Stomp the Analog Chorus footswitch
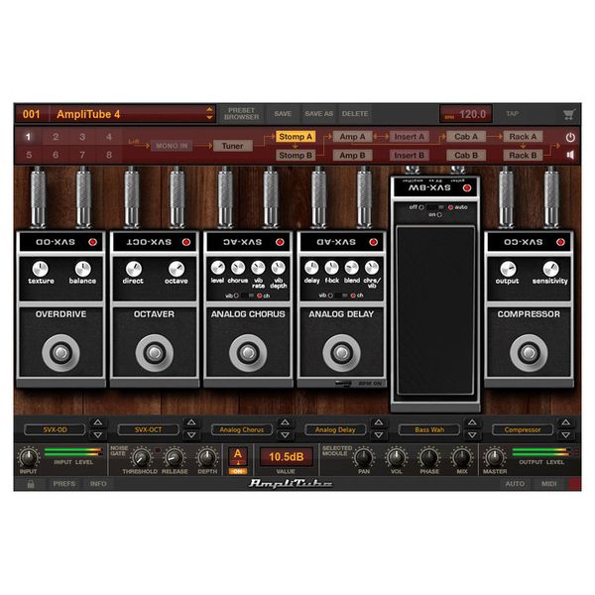 [248, 353]
